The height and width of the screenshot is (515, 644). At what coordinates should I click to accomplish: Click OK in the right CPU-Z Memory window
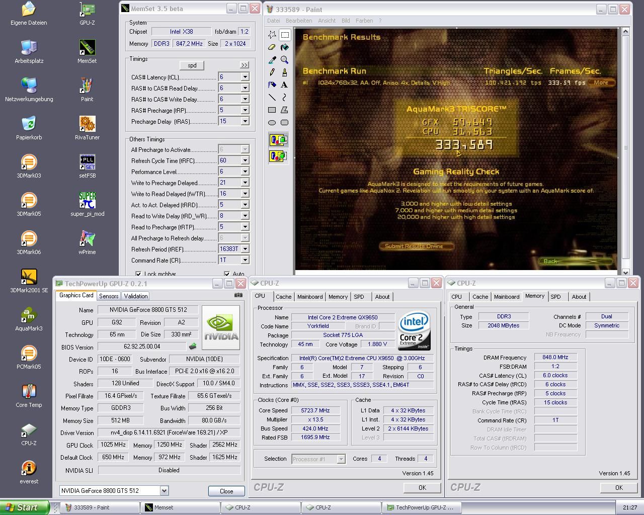[619, 487]
